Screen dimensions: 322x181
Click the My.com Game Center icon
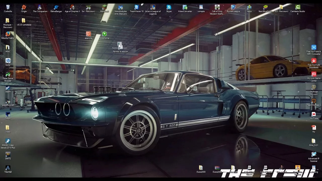[x=314, y=74]
